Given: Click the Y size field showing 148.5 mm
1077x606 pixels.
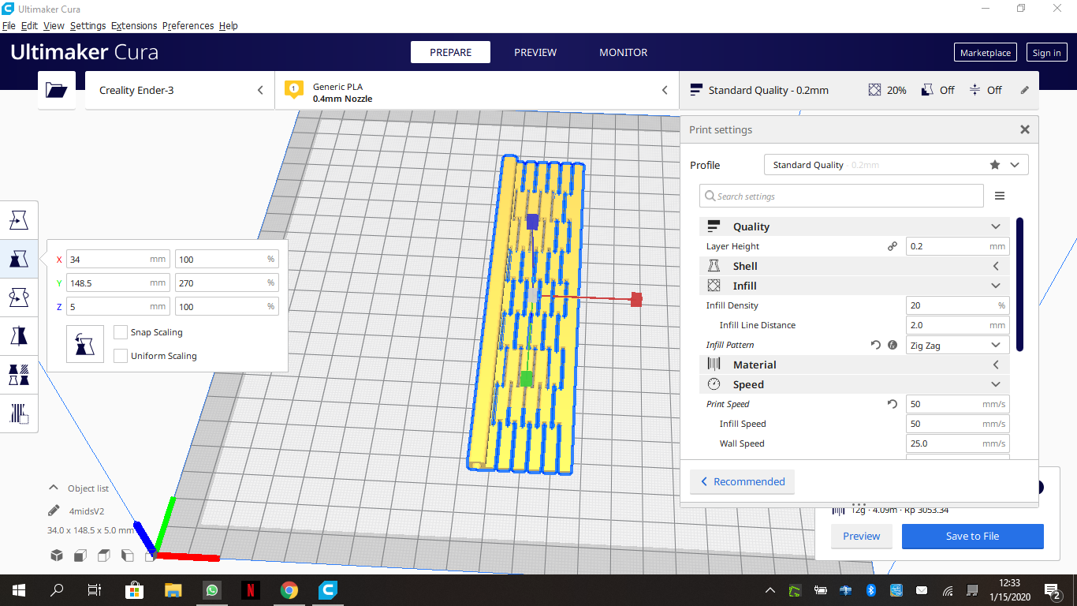Looking at the screenshot, I should [117, 282].
